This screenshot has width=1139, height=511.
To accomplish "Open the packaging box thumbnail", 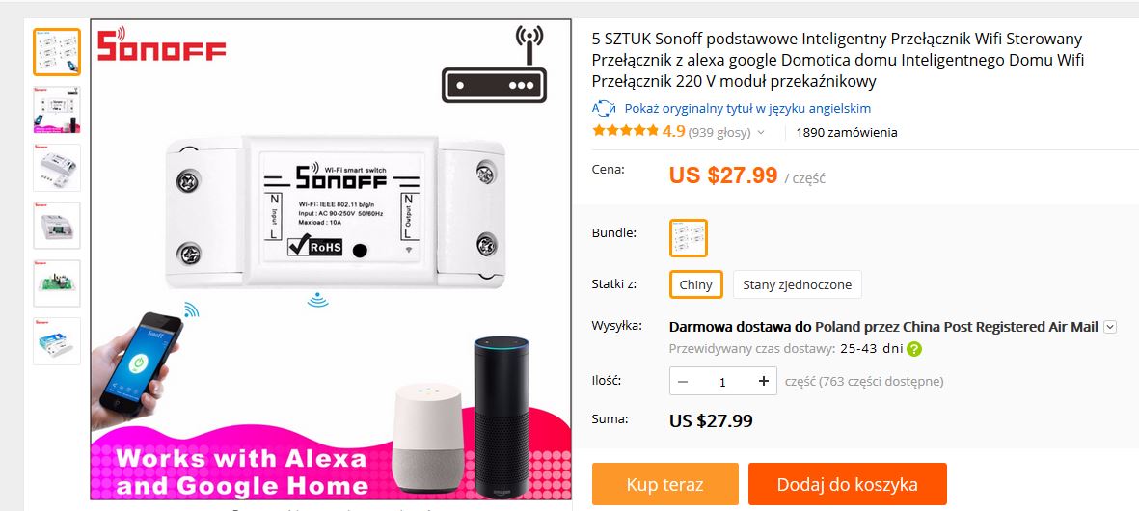I will point(57,341).
